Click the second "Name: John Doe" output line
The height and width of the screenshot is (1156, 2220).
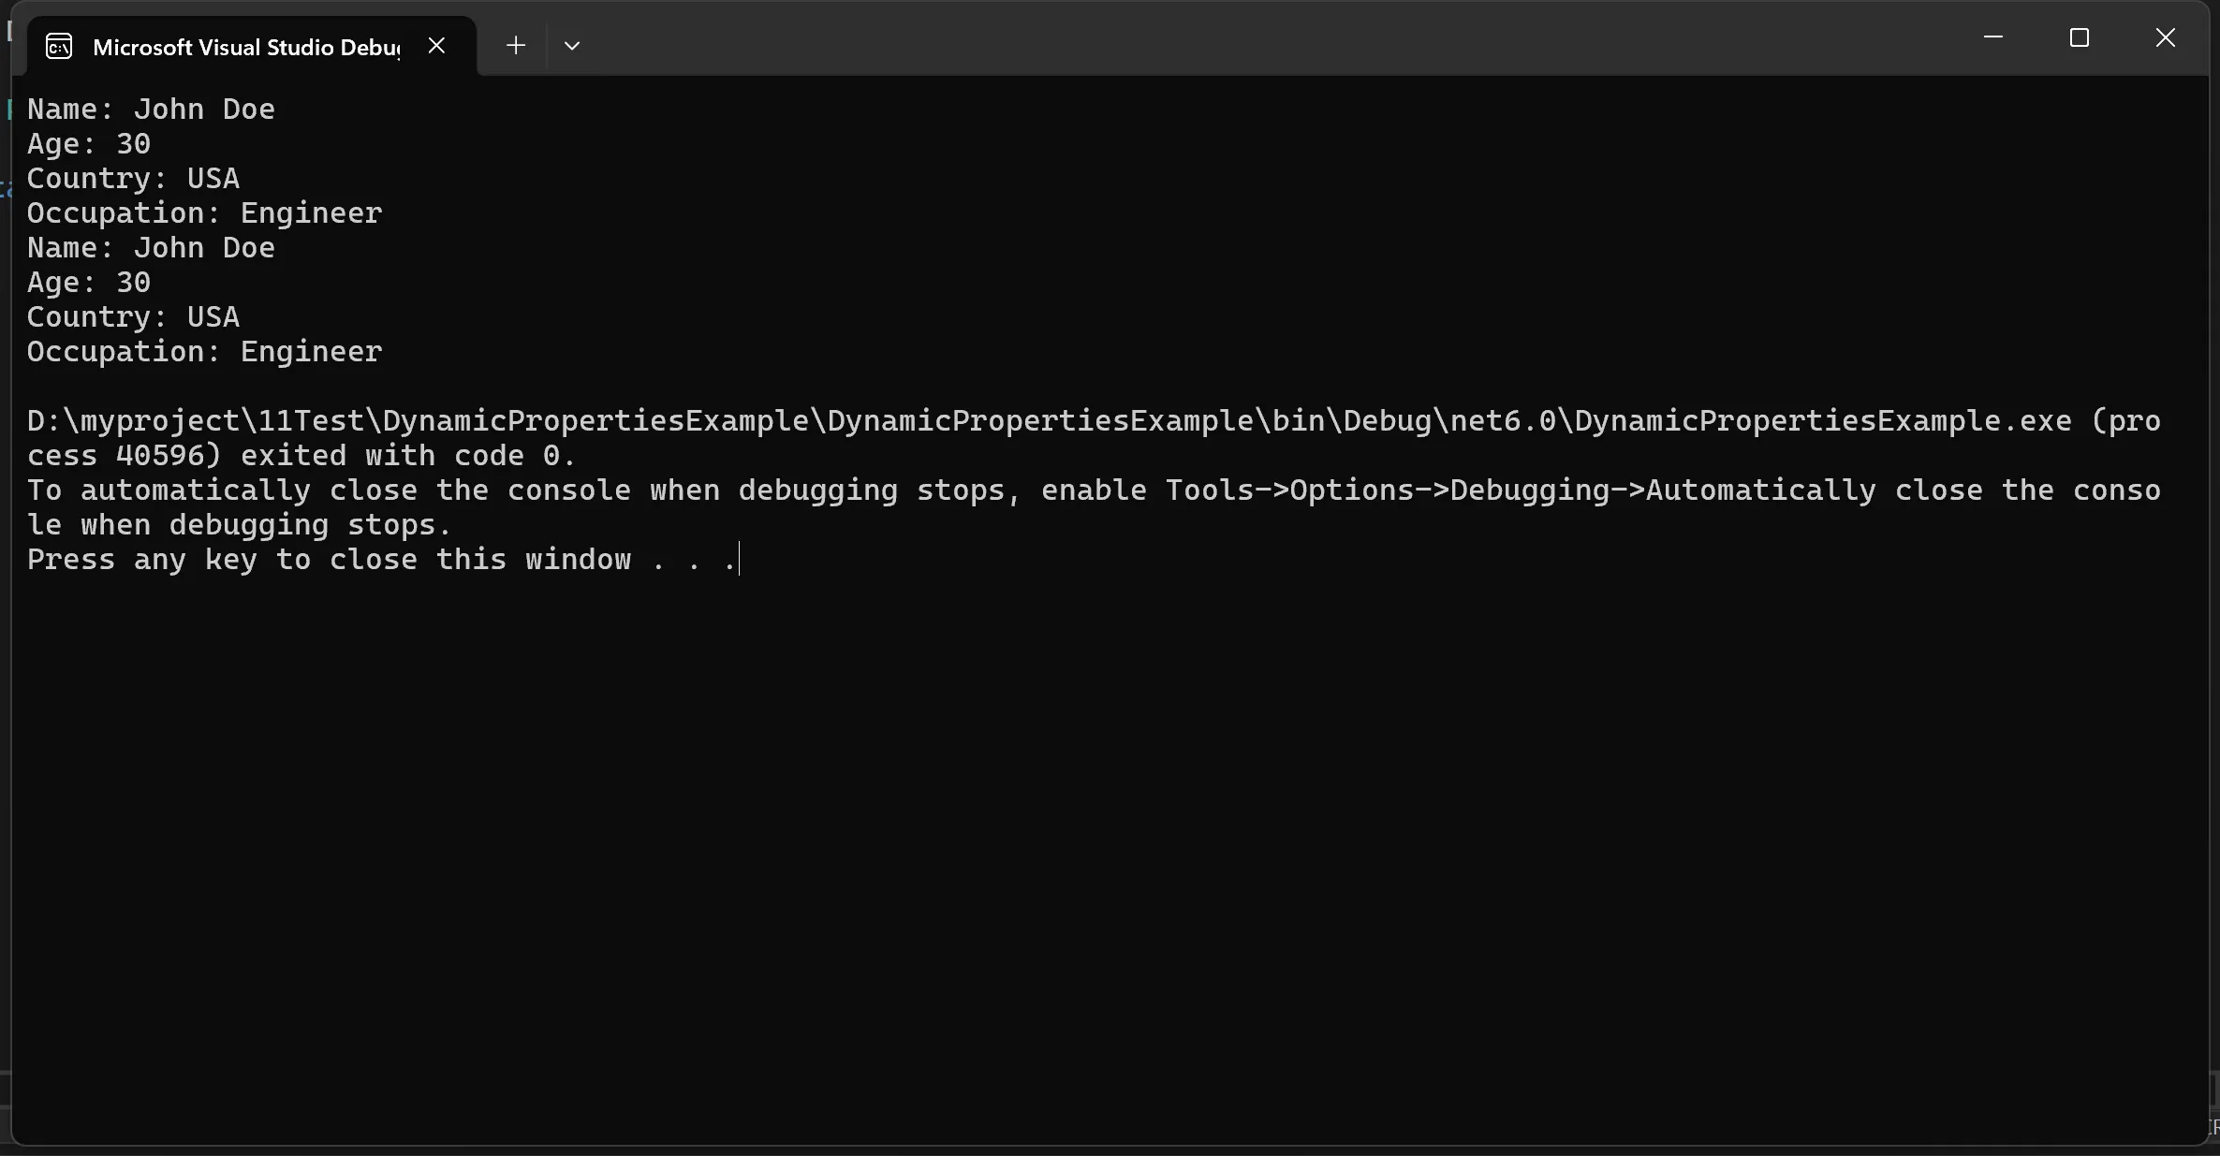151,248
